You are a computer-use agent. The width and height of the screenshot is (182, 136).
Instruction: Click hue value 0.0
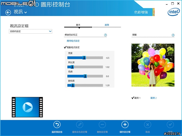click(107, 76)
